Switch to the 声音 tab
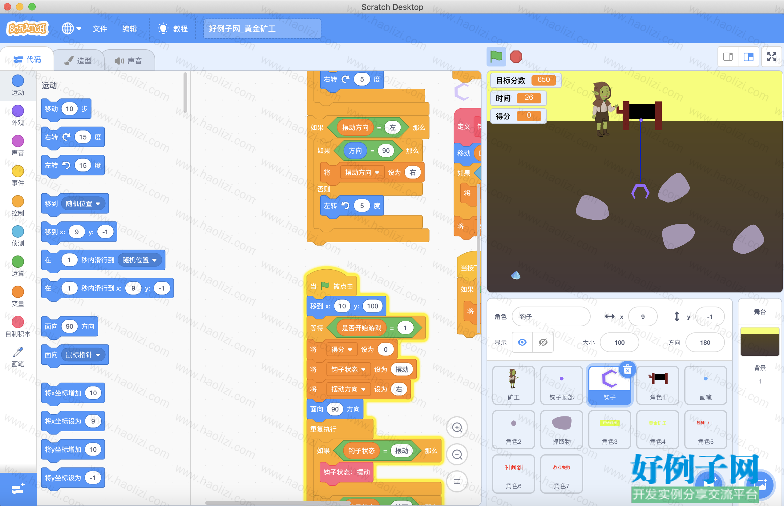Viewport: 784px width, 506px height. click(128, 60)
